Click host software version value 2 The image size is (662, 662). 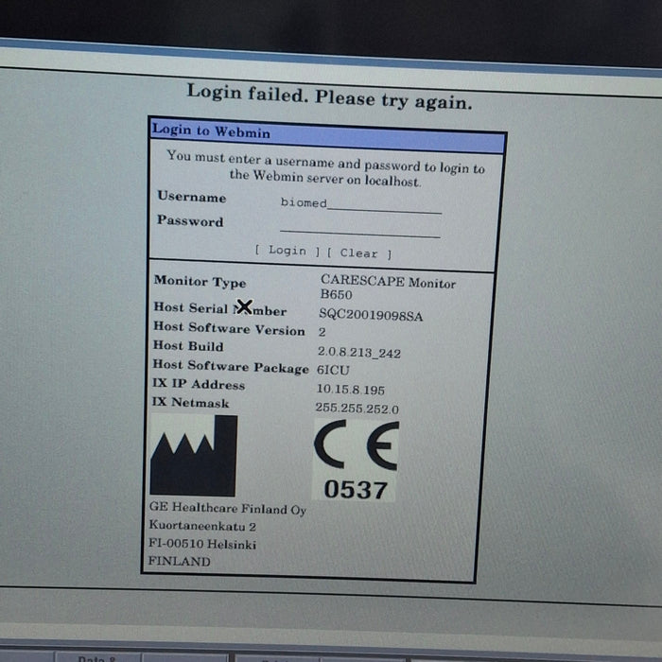(322, 332)
